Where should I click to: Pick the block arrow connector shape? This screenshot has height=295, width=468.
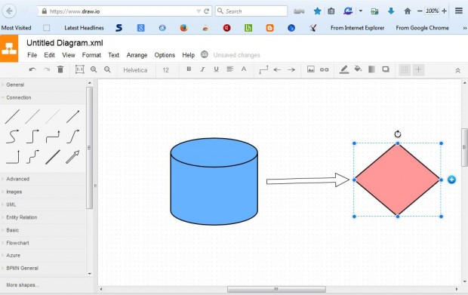[72, 157]
